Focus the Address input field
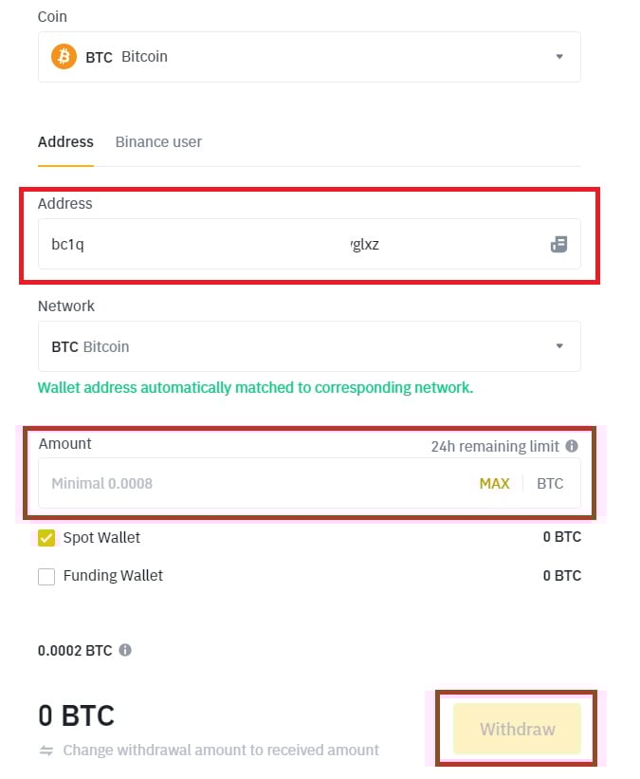640x779 pixels. point(284,244)
